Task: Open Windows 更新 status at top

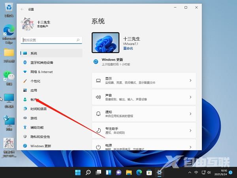Action: coord(112,62)
